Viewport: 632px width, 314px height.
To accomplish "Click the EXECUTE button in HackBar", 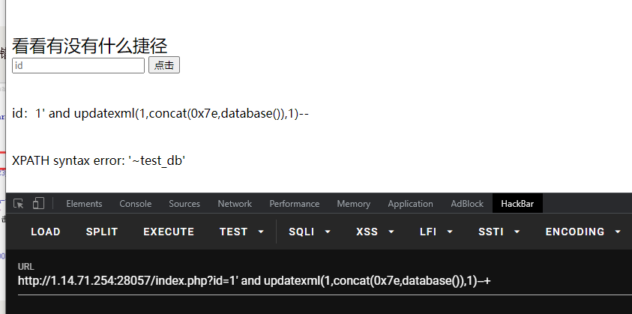I will pos(169,232).
